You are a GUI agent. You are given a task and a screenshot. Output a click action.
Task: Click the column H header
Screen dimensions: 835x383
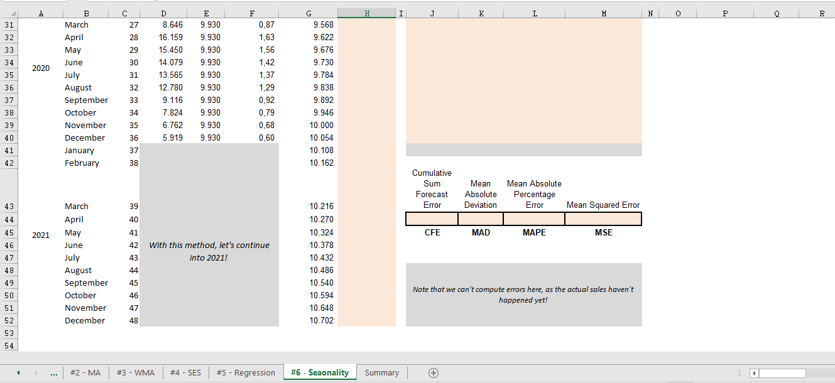point(366,13)
